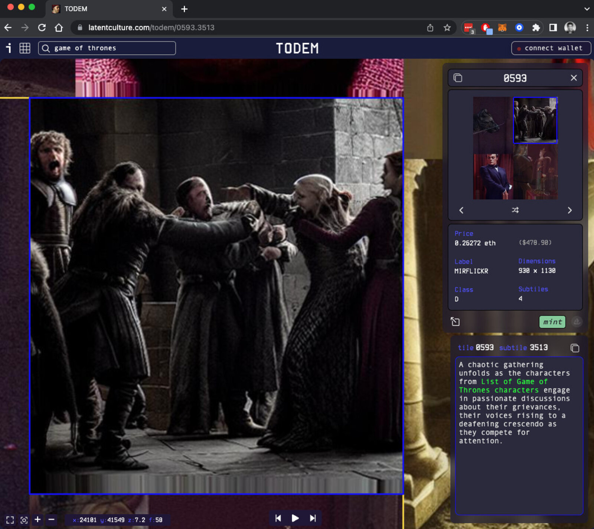Go to next tile with right chevron
The image size is (594, 529).
click(569, 210)
